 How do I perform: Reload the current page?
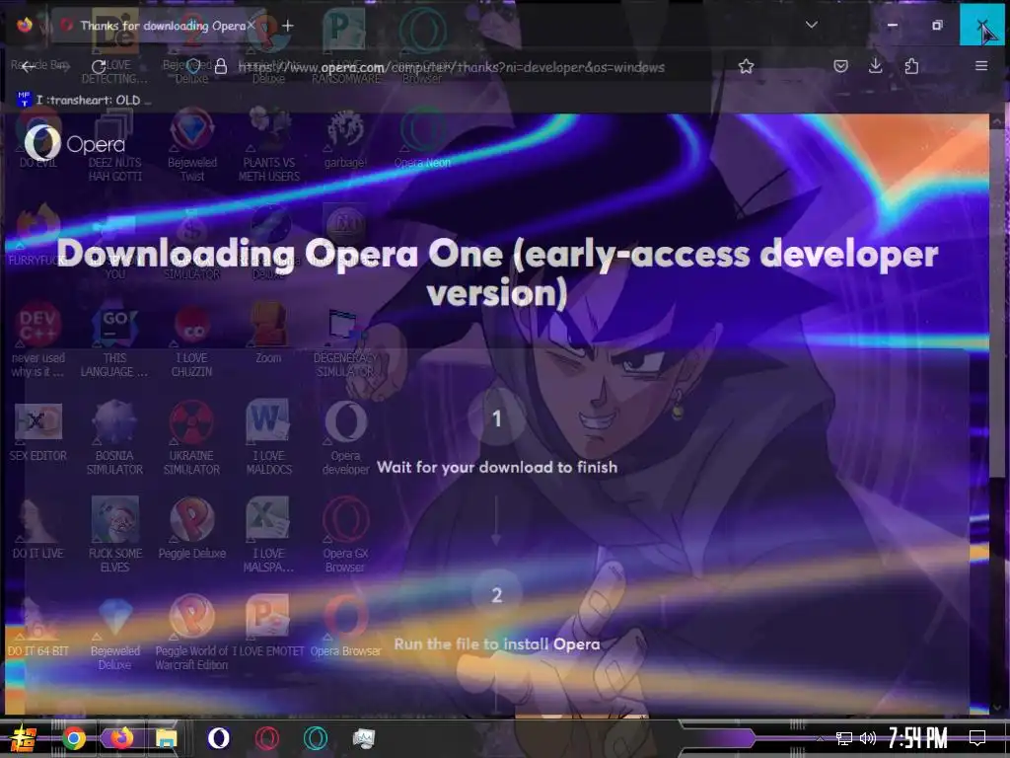pyautogui.click(x=99, y=66)
